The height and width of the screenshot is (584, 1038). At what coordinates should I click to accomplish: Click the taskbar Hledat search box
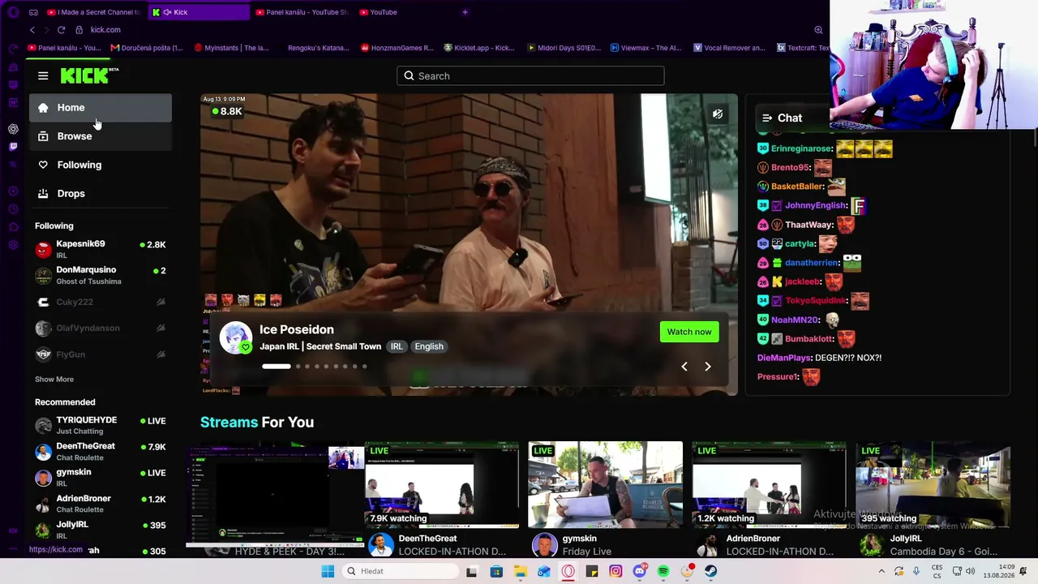point(400,572)
